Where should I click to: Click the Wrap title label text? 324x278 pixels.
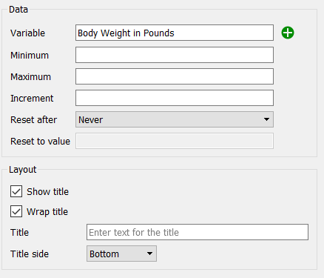pyautogui.click(x=47, y=212)
